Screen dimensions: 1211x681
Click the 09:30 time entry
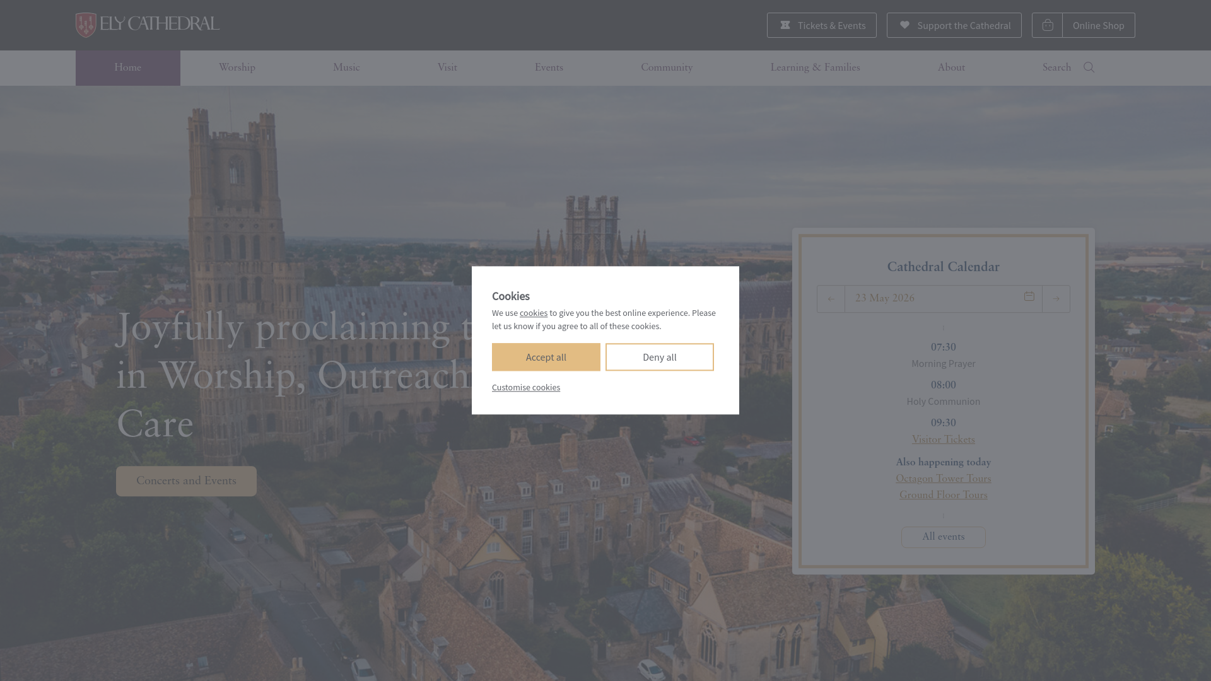pyautogui.click(x=944, y=423)
